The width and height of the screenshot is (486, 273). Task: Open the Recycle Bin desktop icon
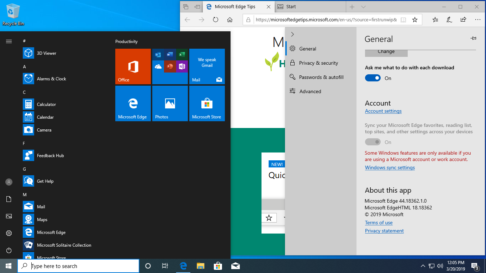tap(13, 15)
